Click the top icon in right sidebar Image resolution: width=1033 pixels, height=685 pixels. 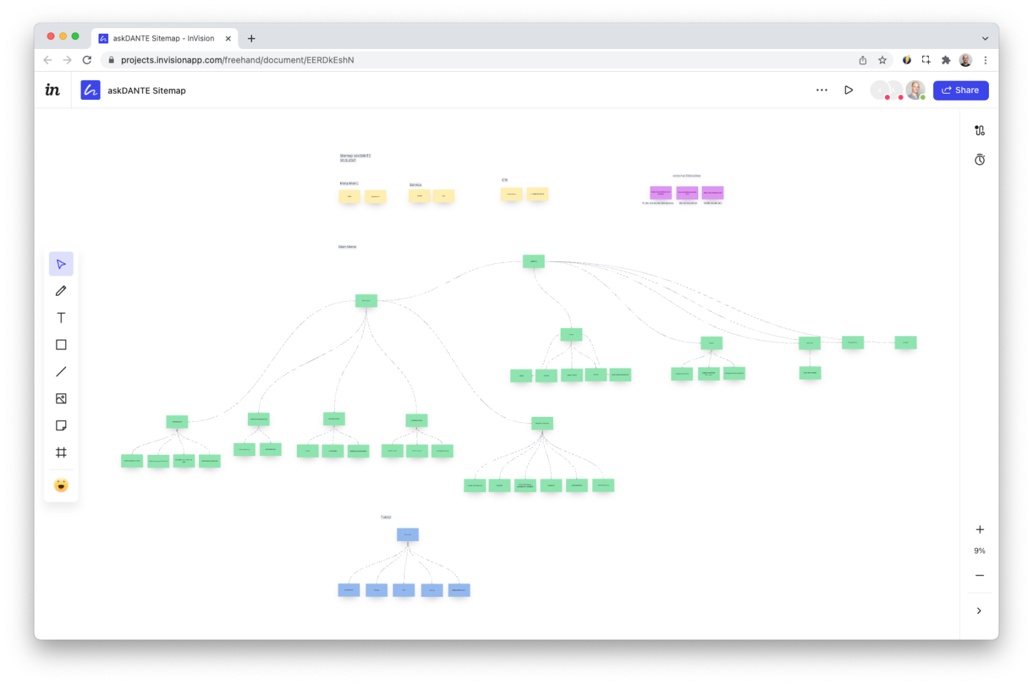979,130
